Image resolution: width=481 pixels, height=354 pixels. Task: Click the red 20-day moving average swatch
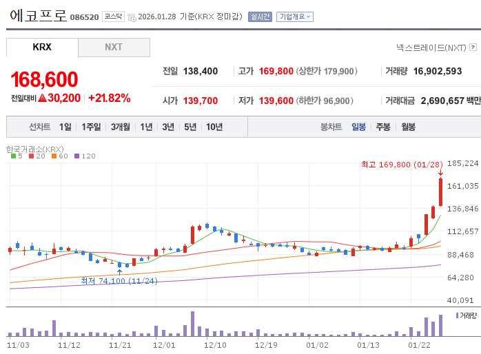pyautogui.click(x=31, y=156)
